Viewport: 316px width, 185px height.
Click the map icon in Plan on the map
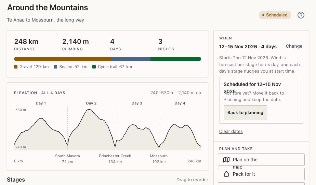tap(226, 160)
